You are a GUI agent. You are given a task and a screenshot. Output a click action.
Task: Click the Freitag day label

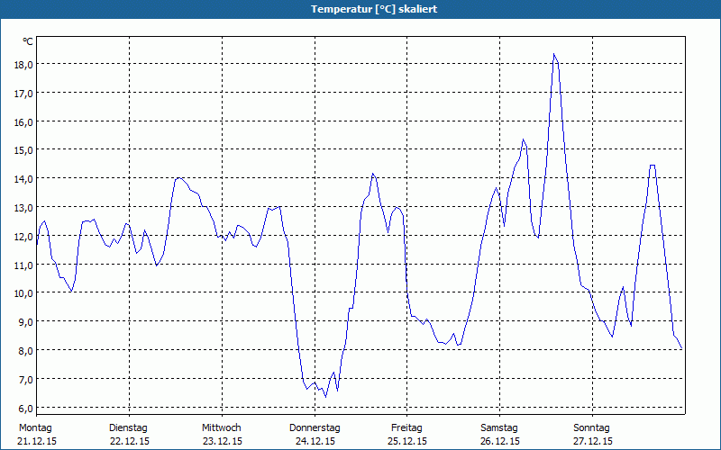pos(406,428)
